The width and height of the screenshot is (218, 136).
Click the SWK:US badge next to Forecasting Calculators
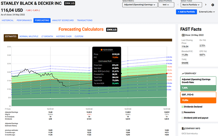[x=111, y=29]
